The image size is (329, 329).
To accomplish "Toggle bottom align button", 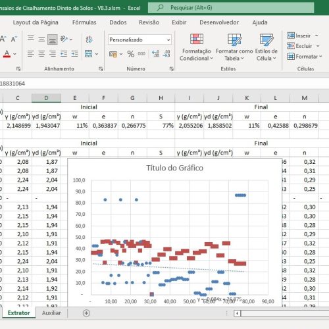I will click(x=52, y=39).
